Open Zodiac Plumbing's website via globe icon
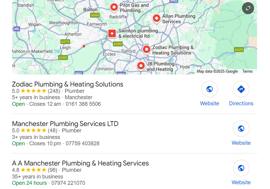Screen dimensions: 270x189 click(210, 89)
